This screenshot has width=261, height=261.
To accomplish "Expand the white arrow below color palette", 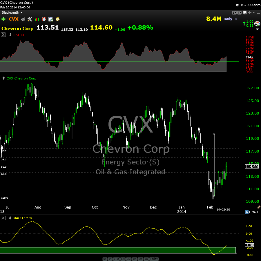I will coord(257,29).
